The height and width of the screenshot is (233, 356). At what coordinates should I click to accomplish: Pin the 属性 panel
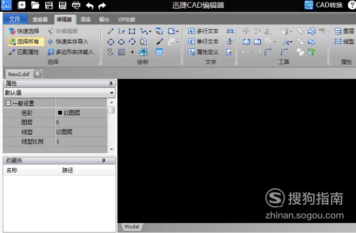(111, 83)
